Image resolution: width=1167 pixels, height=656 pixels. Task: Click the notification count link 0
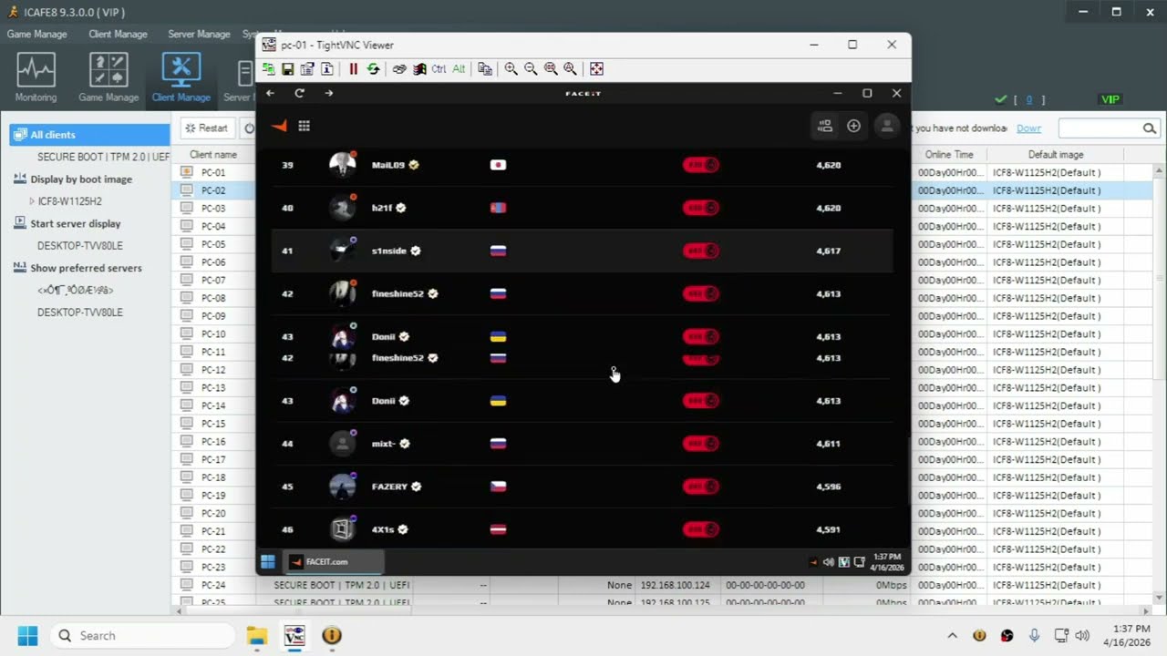tap(1029, 100)
